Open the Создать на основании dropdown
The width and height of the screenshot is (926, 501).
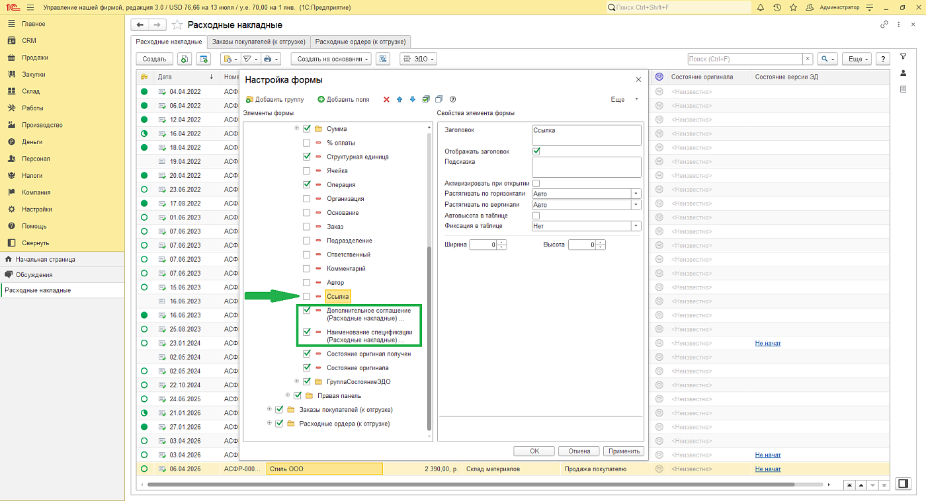pyautogui.click(x=331, y=59)
